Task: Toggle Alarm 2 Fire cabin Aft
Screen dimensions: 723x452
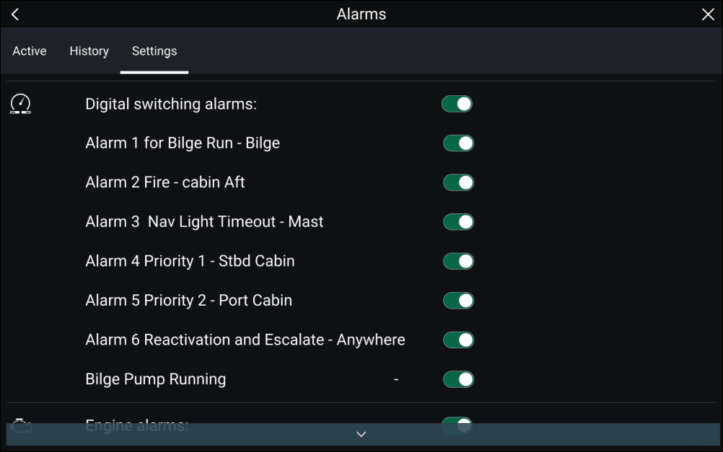Action: coord(458,182)
